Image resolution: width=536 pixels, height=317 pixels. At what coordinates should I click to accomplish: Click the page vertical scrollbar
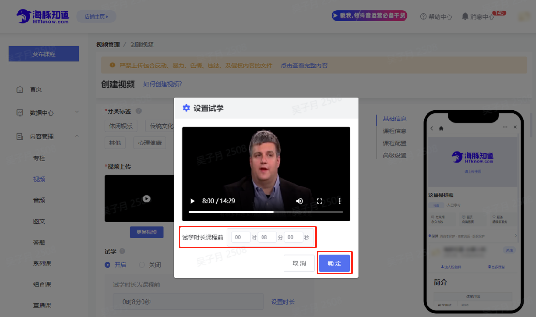(x=531, y=125)
